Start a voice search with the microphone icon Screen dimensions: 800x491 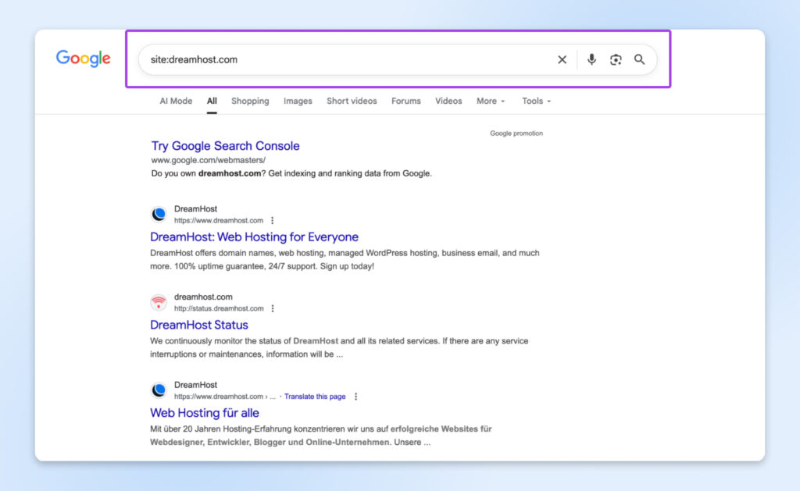591,59
